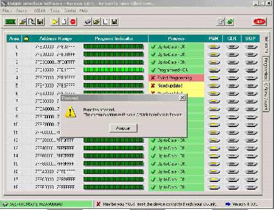Toggle the CLR switch for Area 7
The image size is (274, 210).
232,101
